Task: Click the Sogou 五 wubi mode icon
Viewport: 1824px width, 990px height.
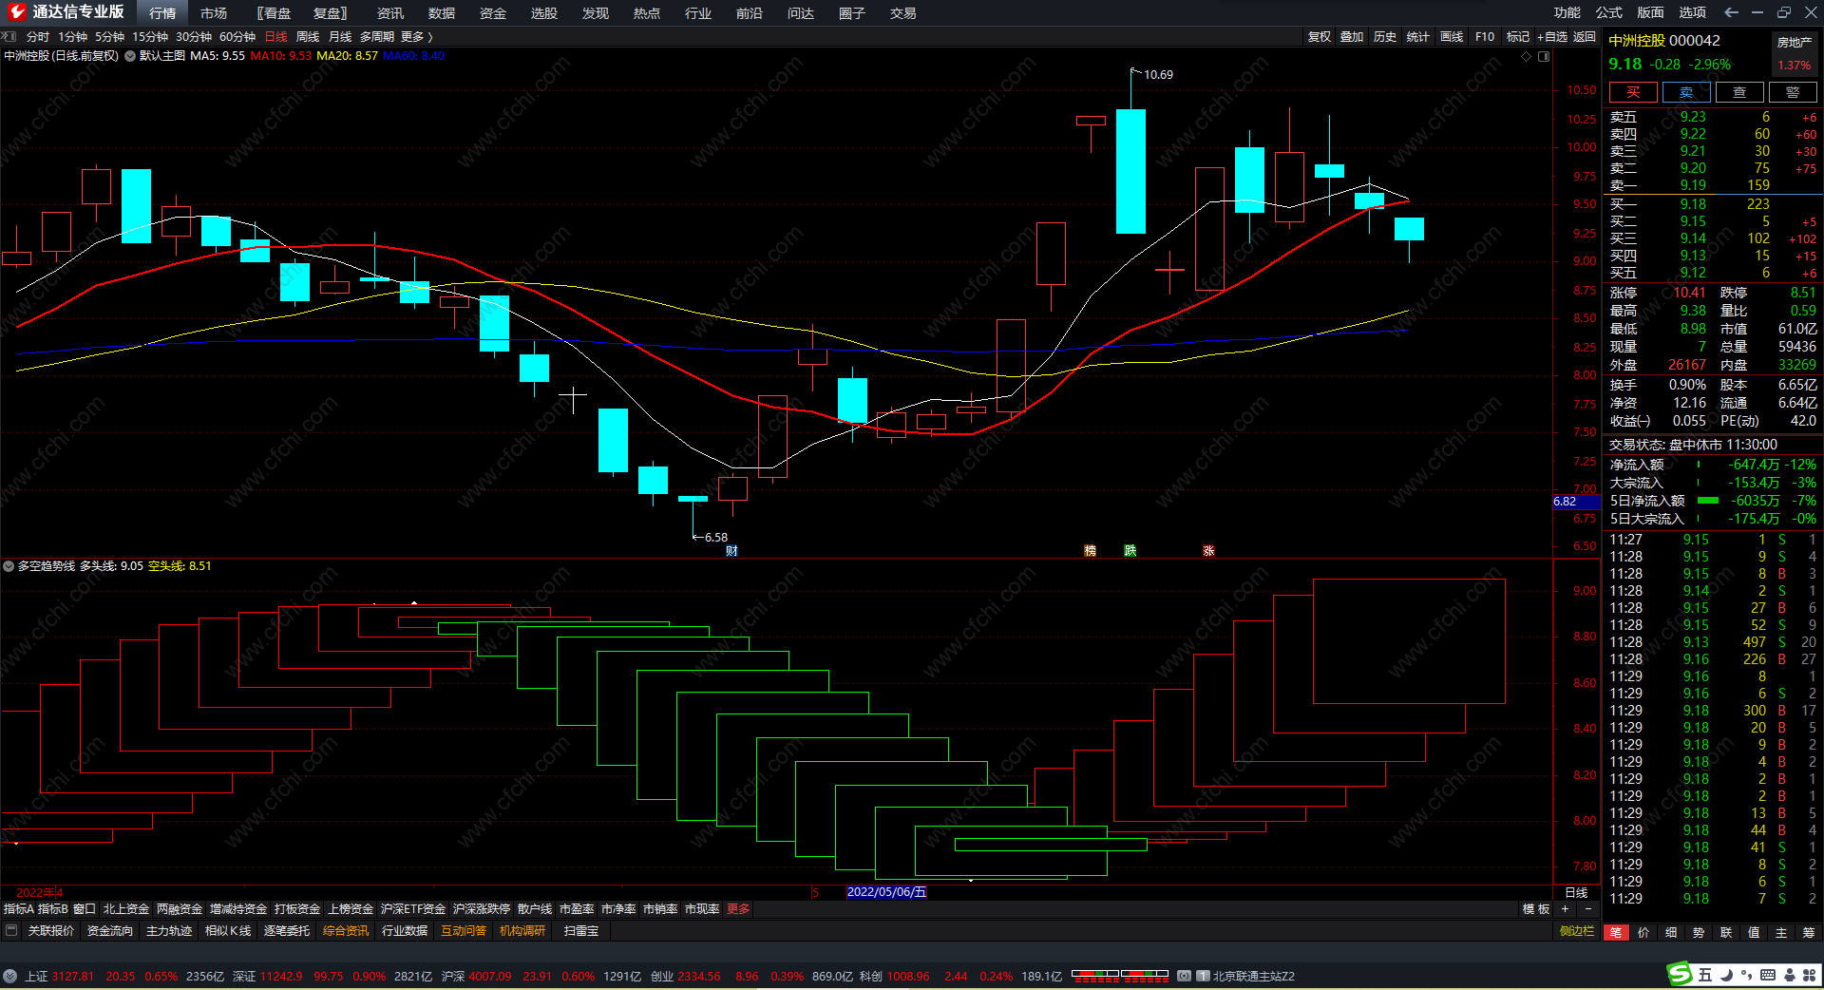Action: 1705,975
